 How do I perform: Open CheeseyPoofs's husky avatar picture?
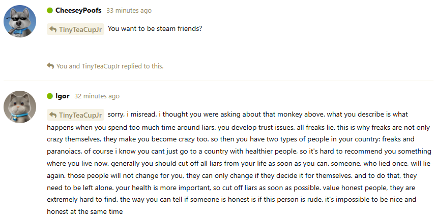coord(19,21)
